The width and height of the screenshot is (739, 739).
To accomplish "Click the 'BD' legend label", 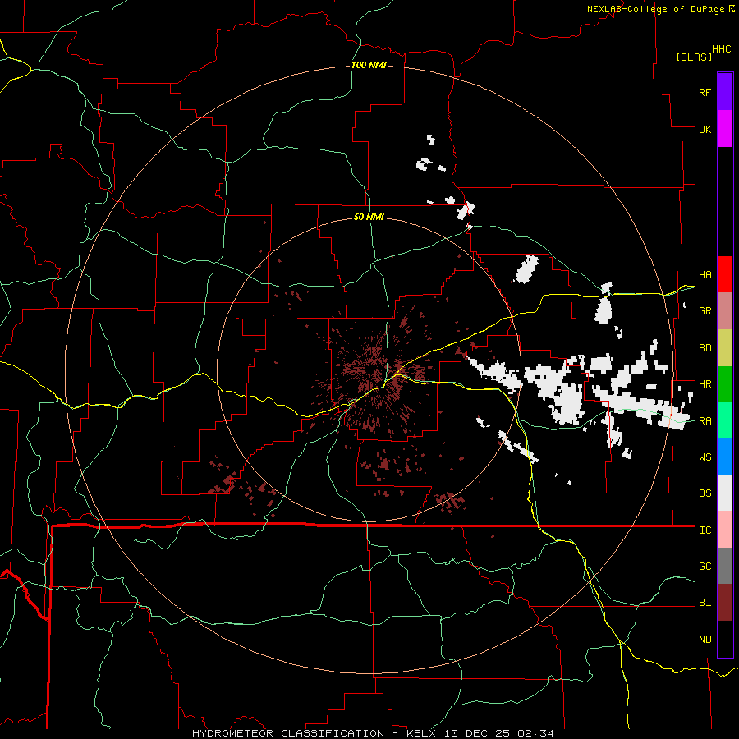I will (705, 348).
